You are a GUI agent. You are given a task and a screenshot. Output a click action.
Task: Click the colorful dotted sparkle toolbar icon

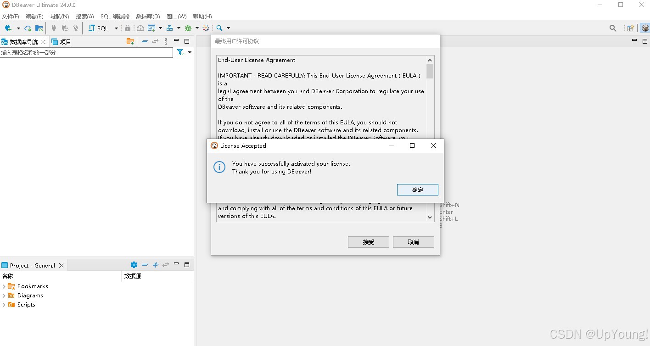coord(206,28)
